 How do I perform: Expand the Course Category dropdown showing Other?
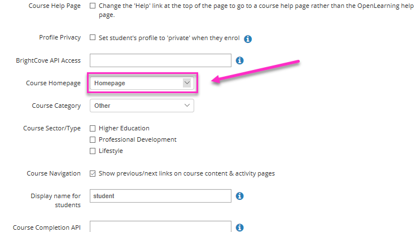click(x=142, y=106)
